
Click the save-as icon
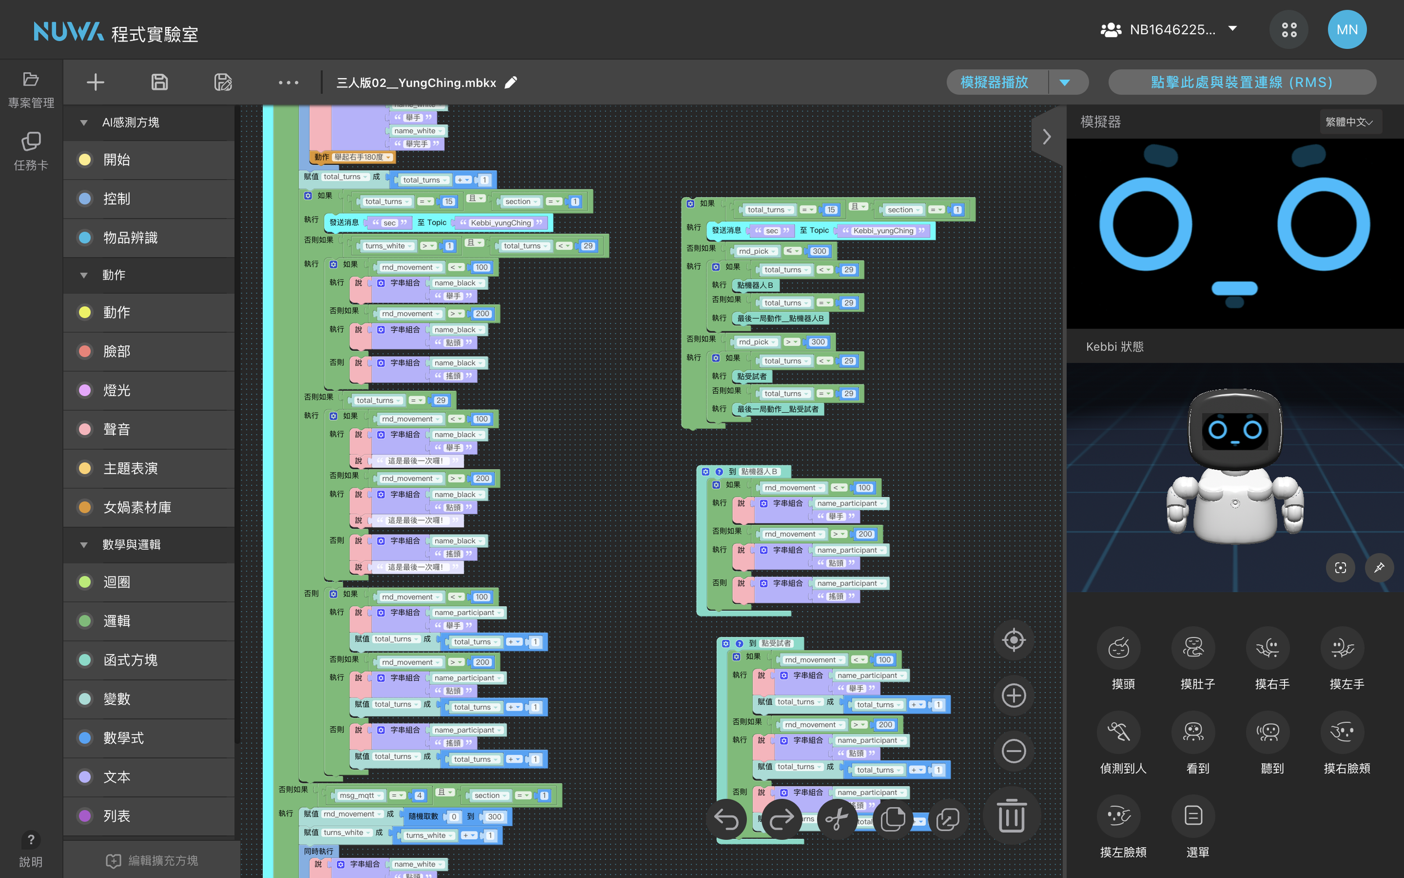click(x=223, y=83)
